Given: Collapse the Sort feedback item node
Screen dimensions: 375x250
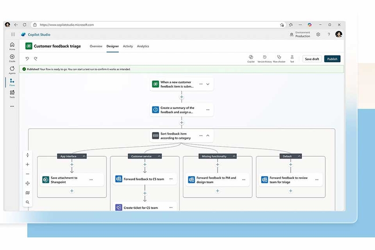Looking at the screenshot, I should [208, 136].
